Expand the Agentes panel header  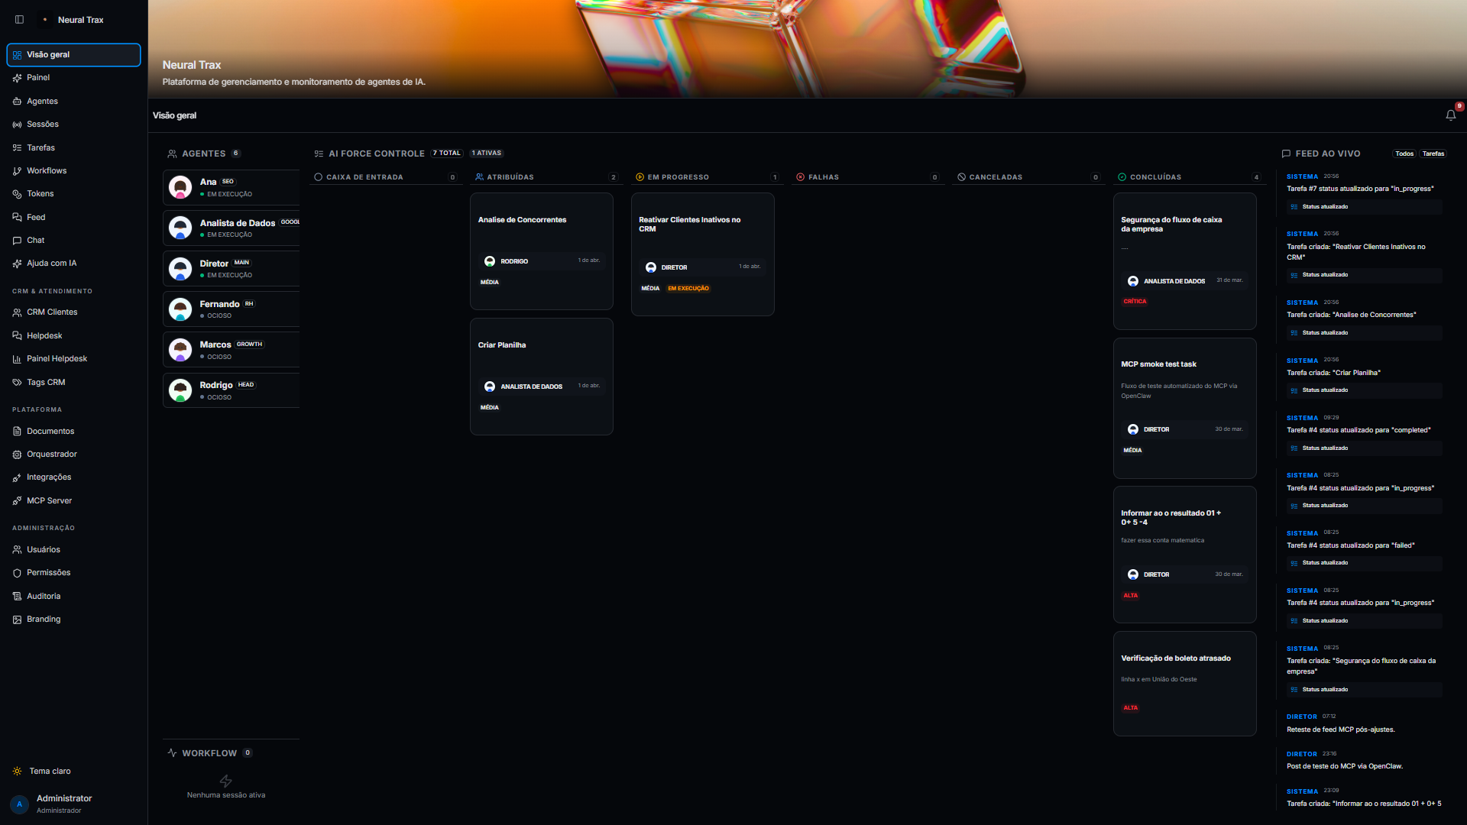pos(202,154)
